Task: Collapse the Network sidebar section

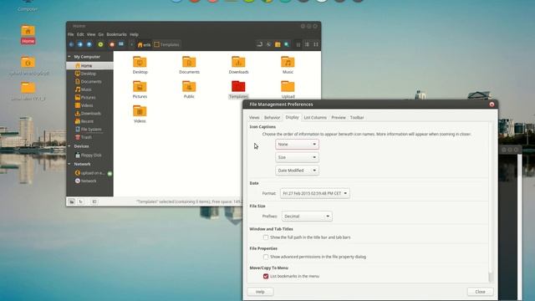Action: coord(69,164)
